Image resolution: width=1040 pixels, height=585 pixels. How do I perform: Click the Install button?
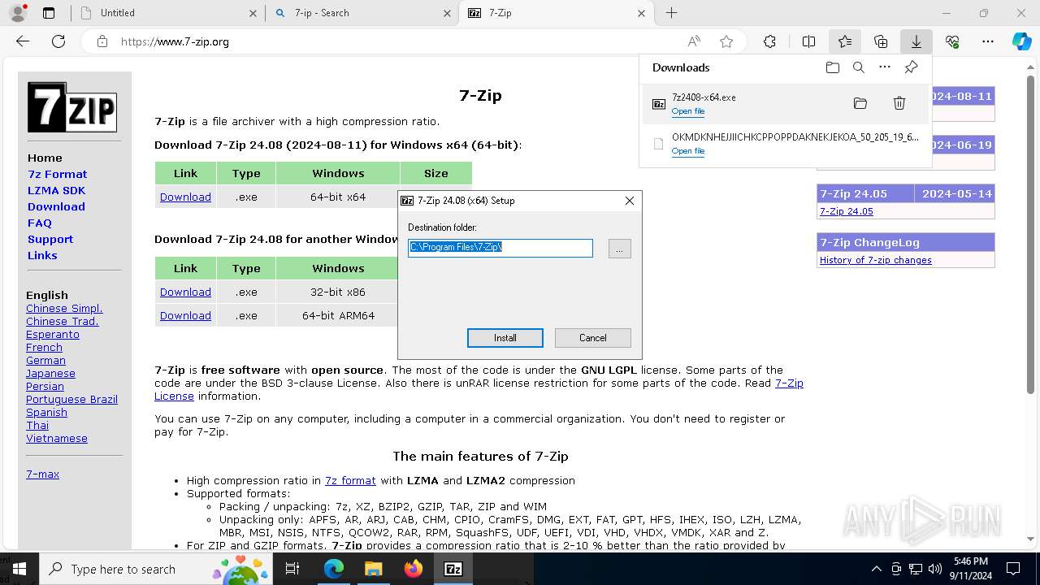[505, 338]
